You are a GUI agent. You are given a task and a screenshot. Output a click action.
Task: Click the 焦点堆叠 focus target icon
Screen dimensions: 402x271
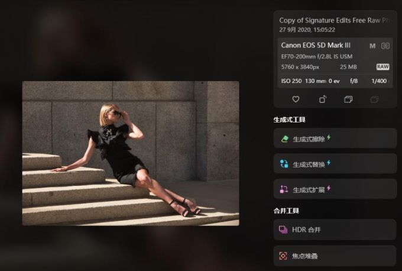pos(283,256)
